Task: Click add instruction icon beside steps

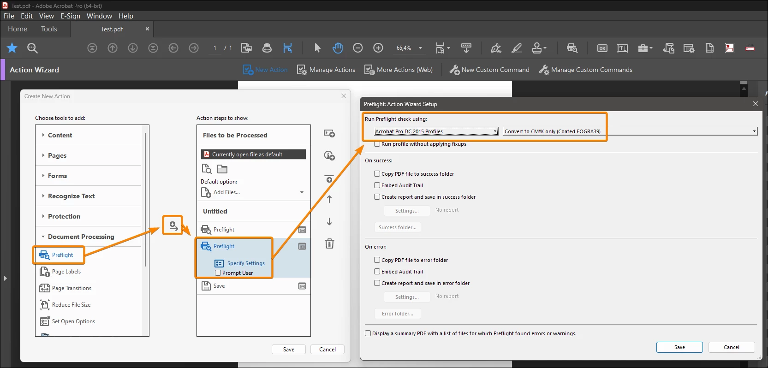Action: 329,155
